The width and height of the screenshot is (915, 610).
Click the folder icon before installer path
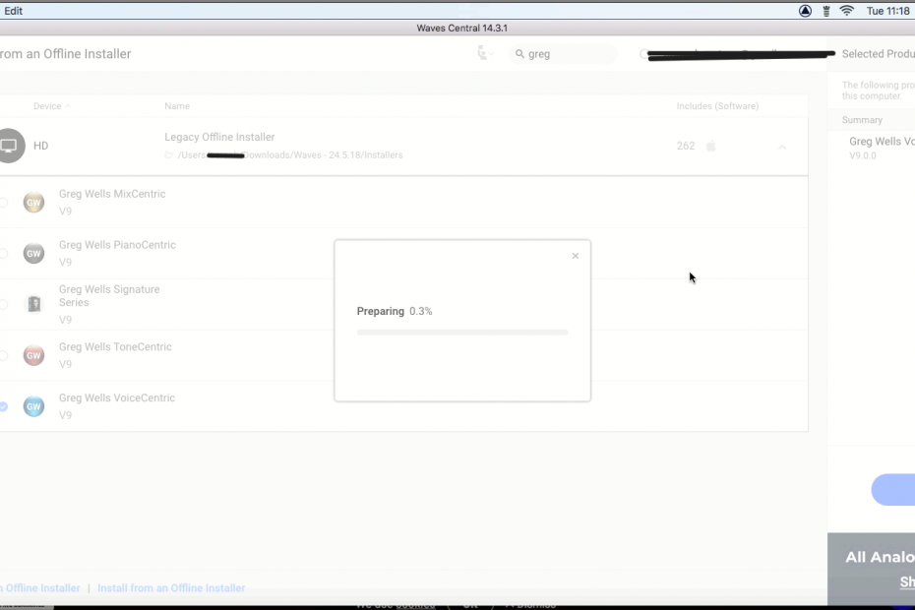click(x=168, y=154)
